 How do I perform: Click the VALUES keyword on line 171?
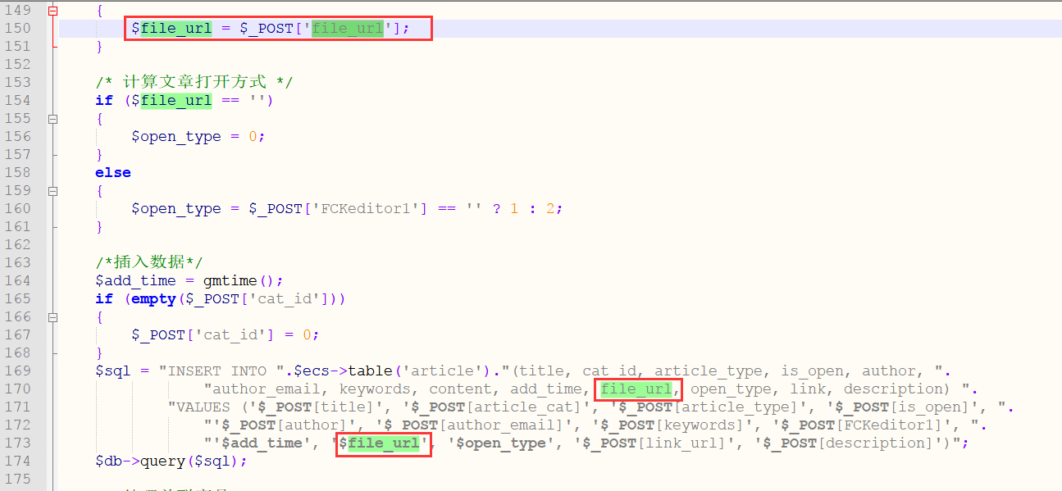point(203,407)
